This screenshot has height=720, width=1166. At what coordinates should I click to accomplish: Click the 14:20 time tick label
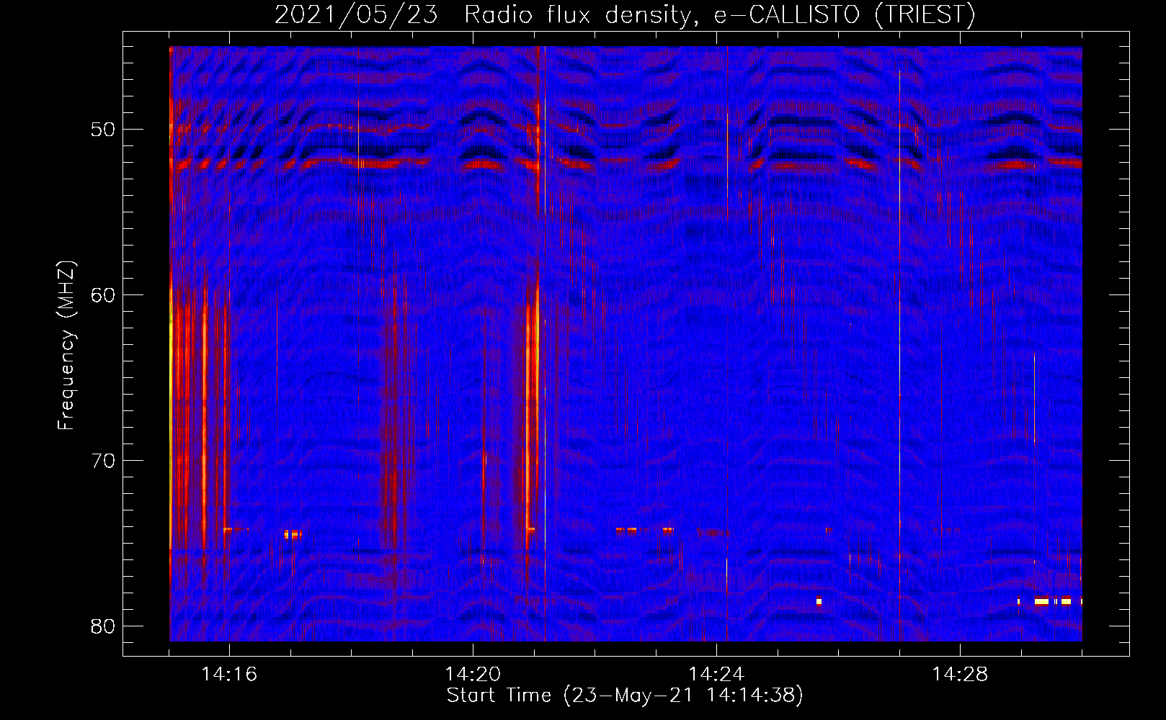click(473, 675)
